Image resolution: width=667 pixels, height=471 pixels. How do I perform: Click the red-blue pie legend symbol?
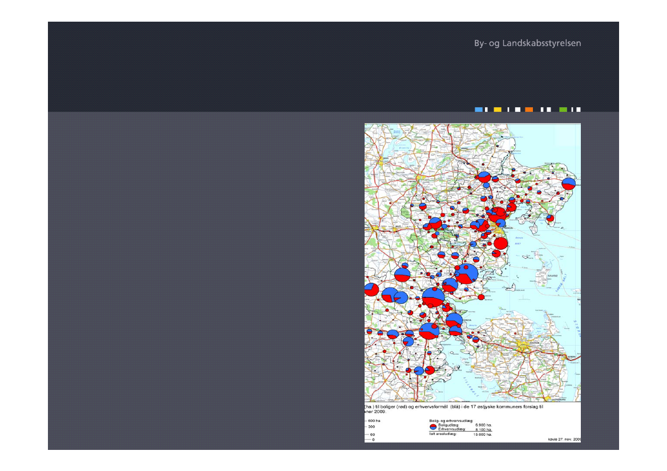tap(433, 427)
